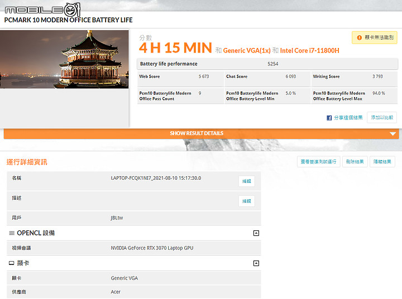Click the vendor value Acer

[x=116, y=292]
